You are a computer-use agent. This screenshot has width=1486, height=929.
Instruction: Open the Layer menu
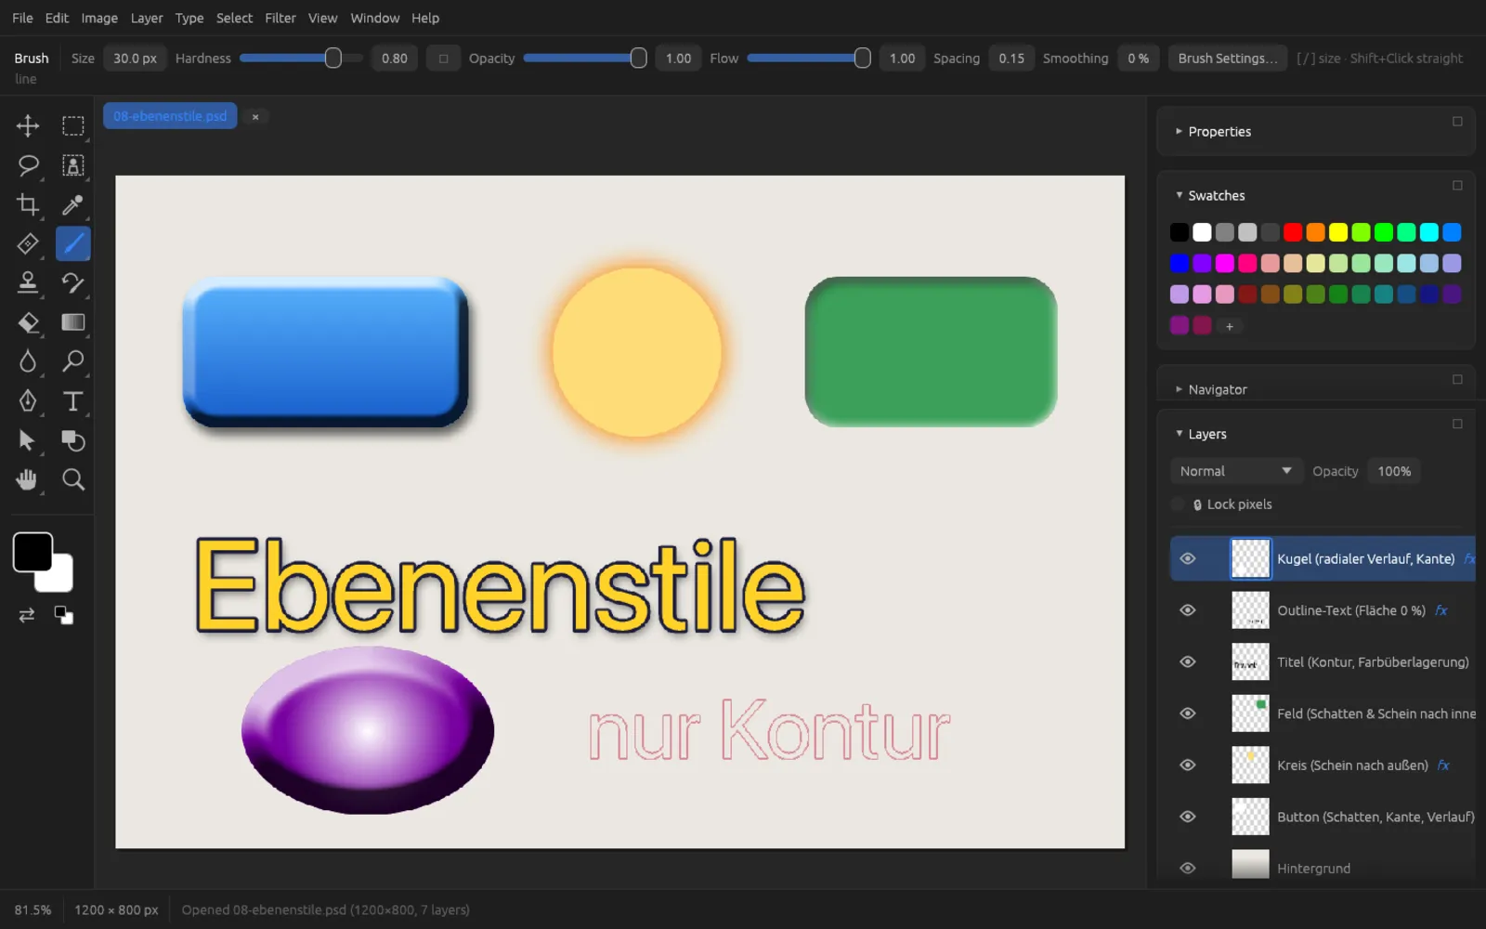(147, 18)
